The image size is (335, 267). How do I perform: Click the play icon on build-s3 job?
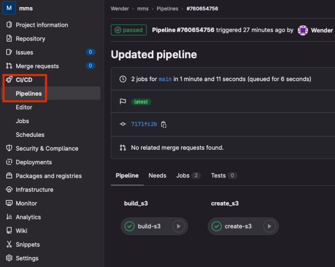[178, 226]
